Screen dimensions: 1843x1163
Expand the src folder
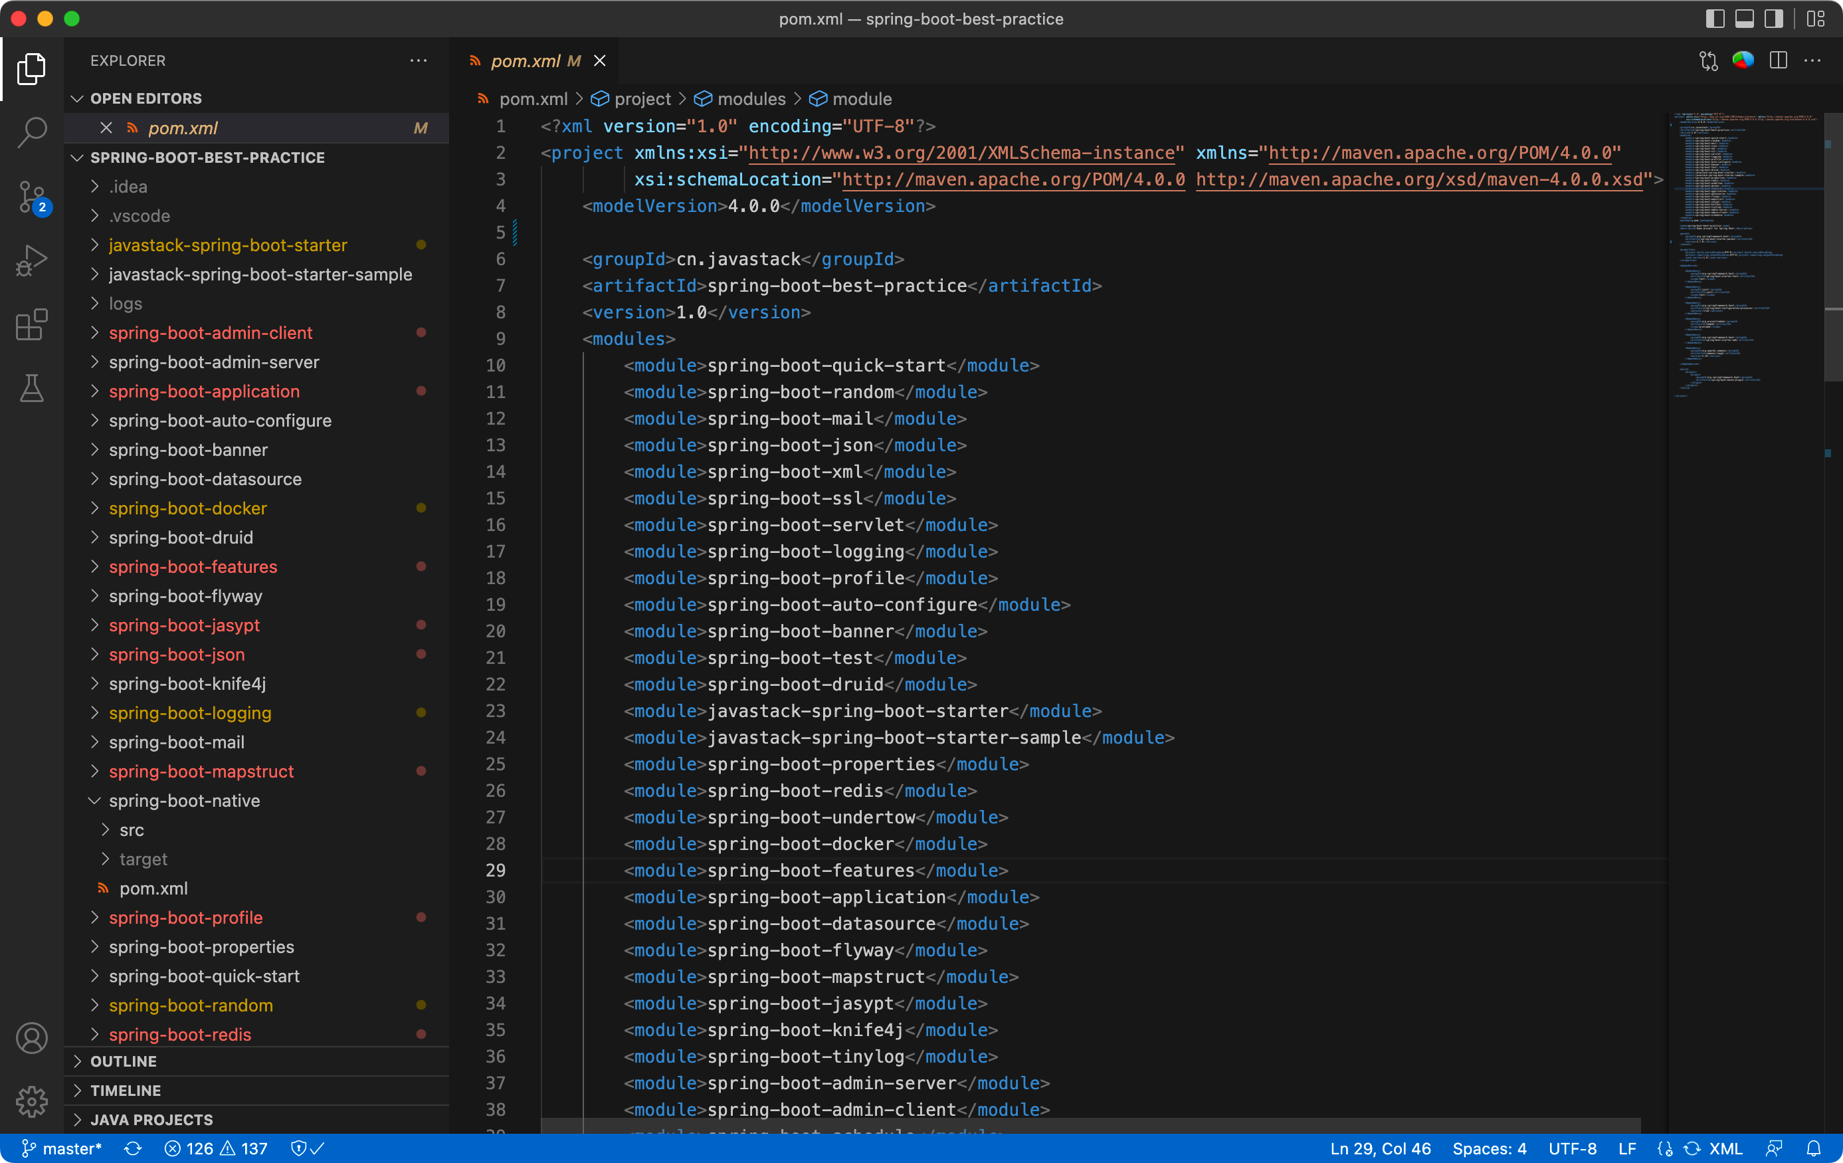click(256, 830)
